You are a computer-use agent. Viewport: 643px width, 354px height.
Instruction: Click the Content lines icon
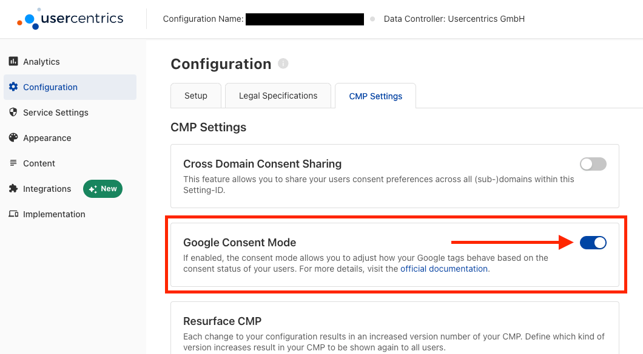tap(13, 163)
